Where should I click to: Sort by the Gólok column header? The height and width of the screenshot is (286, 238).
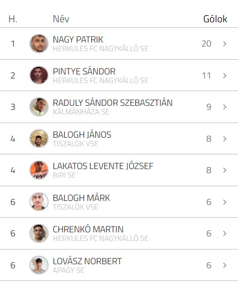[215, 19]
